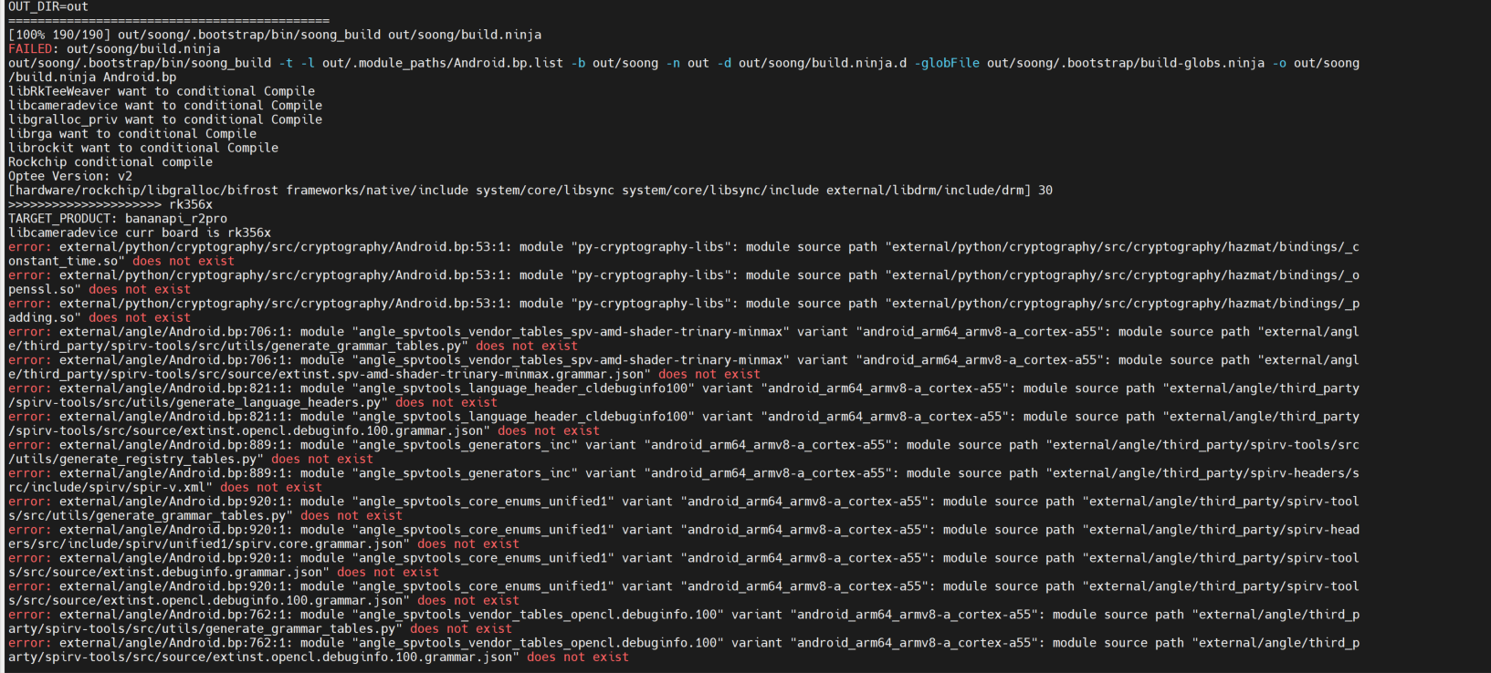Click librockit want to conditional Compile line
This screenshot has height=673, width=1491.
(143, 148)
